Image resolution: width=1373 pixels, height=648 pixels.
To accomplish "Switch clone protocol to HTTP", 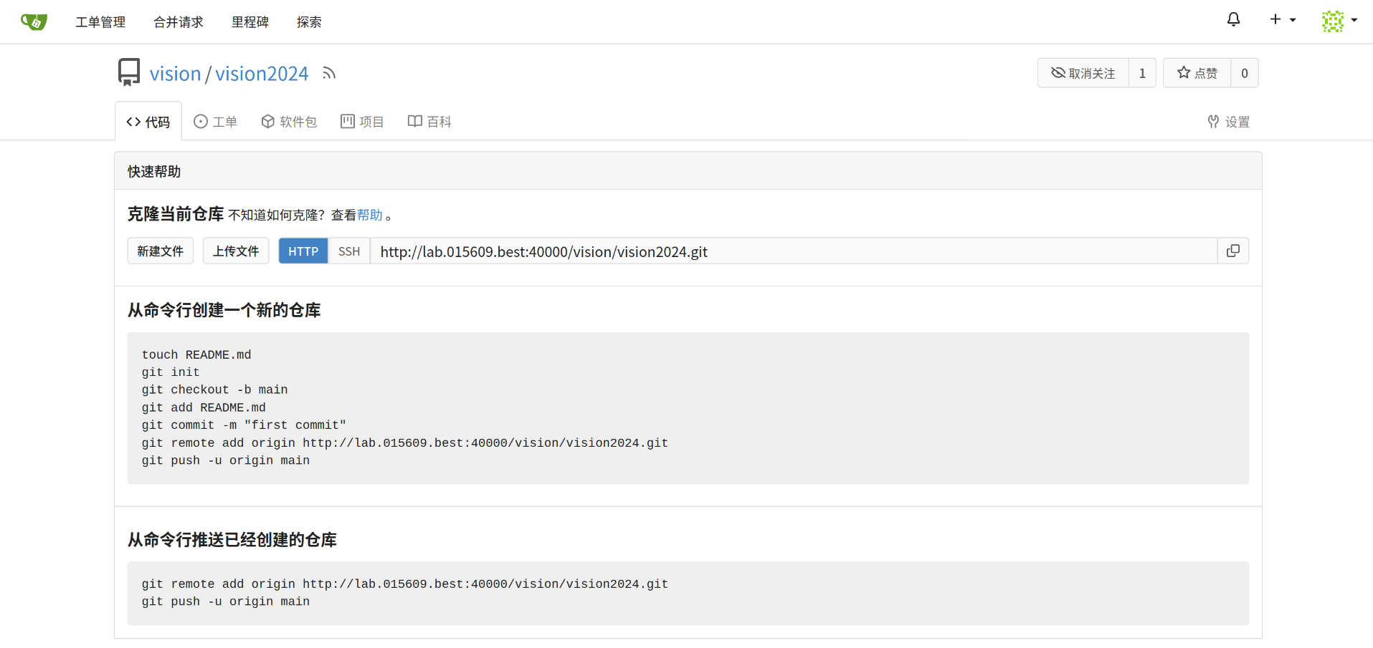I will tap(303, 251).
